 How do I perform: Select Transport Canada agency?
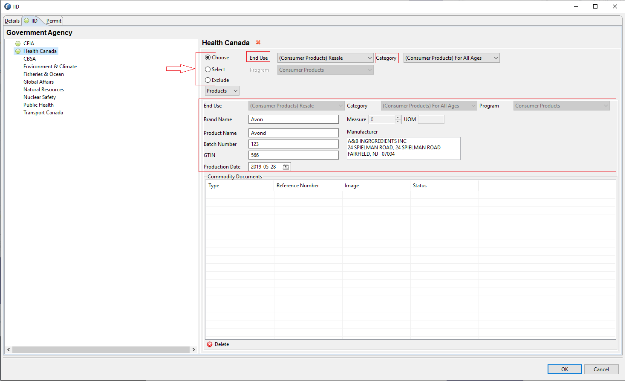pyautogui.click(x=43, y=113)
